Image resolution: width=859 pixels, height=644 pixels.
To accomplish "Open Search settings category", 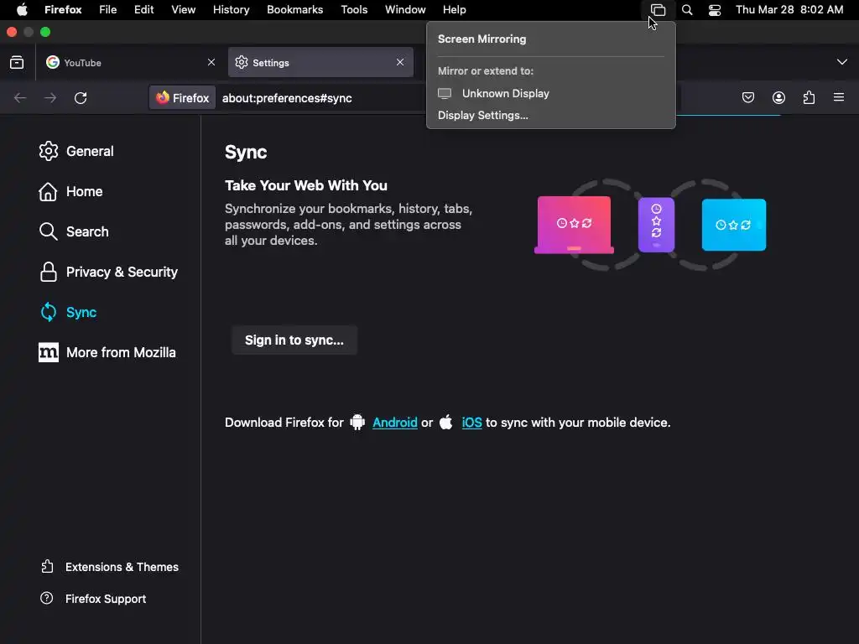I will [74, 231].
